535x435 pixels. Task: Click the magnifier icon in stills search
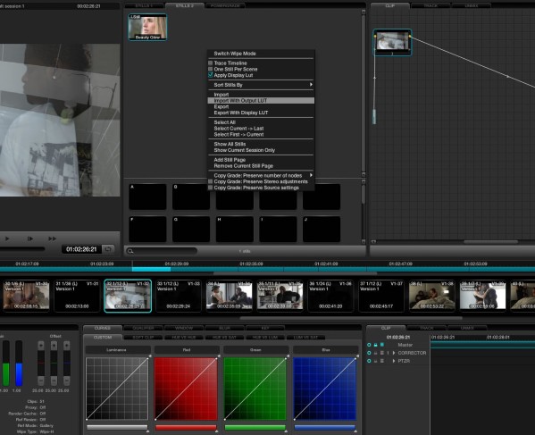click(130, 251)
